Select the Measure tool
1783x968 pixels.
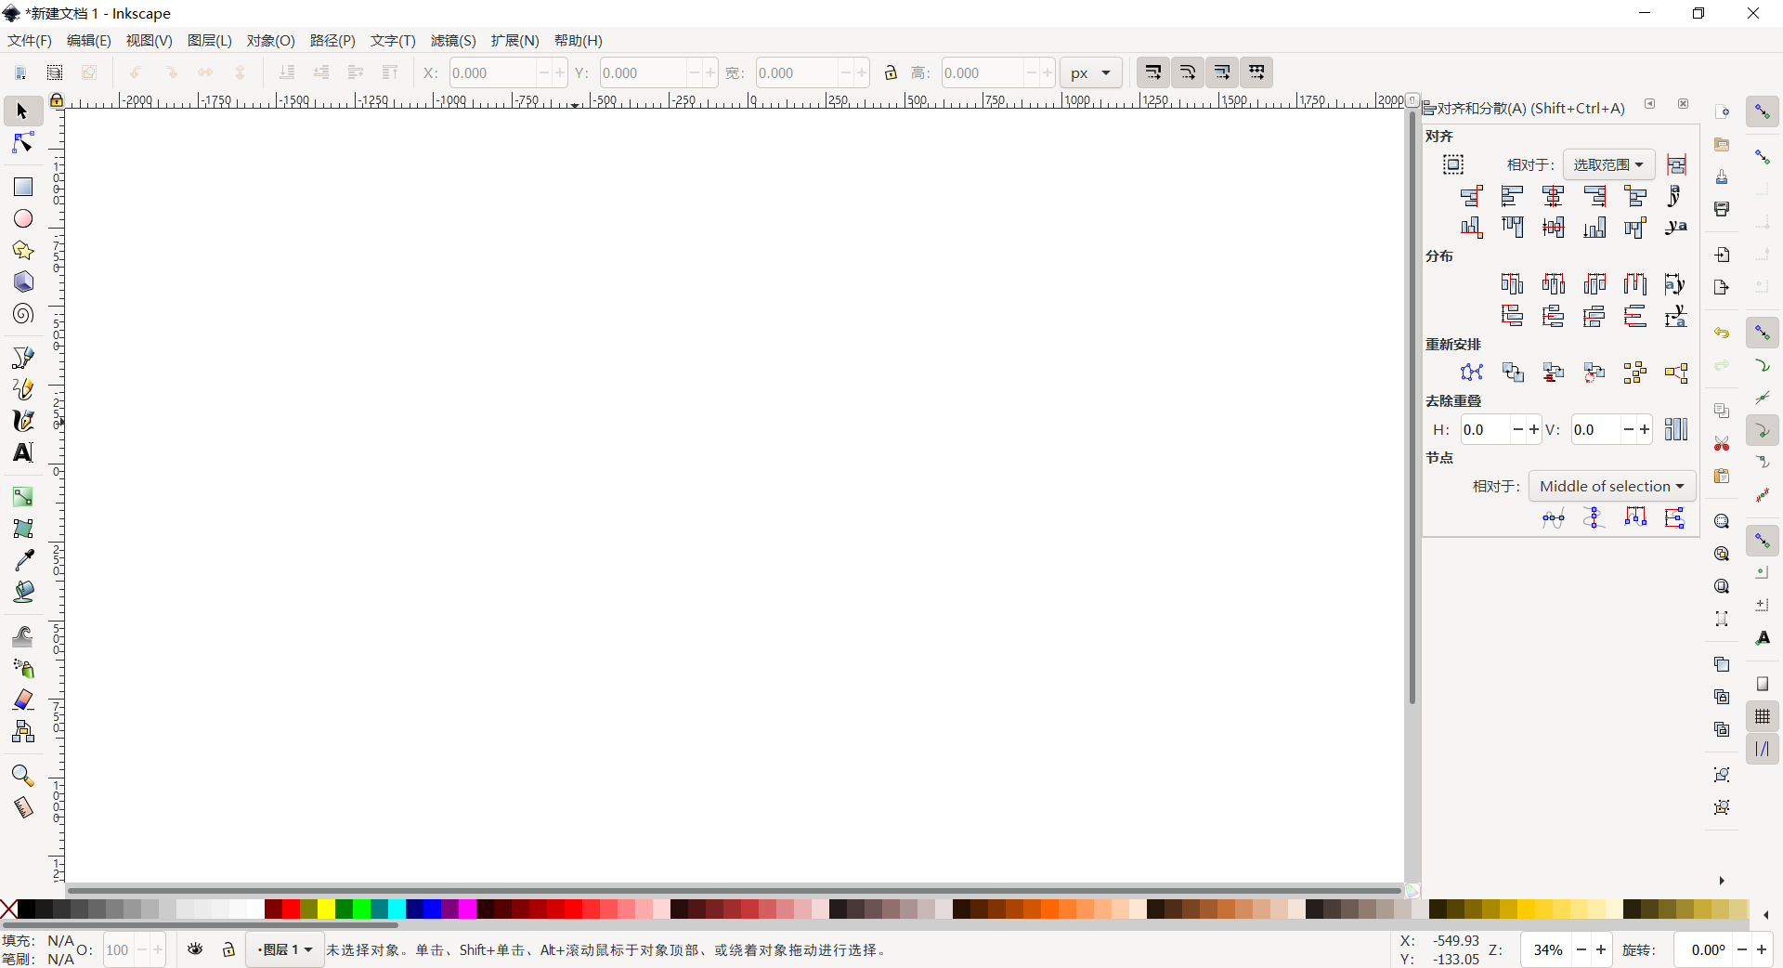tap(21, 808)
